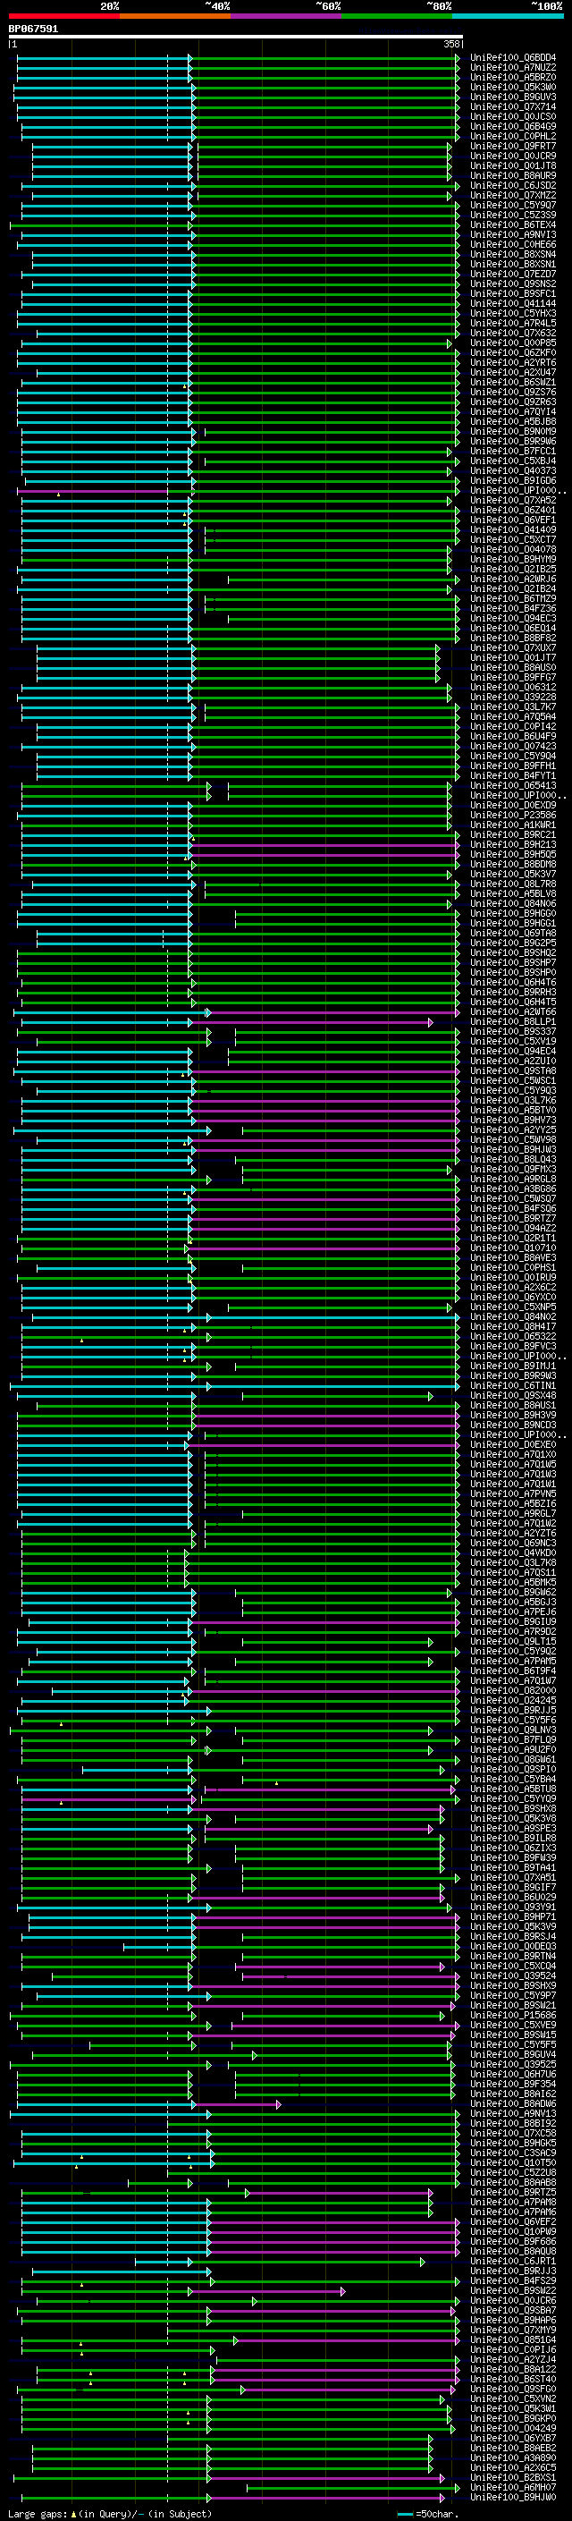The image size is (572, 2521).
Task: Click the UniRef100_Q01JT8 entry
Action: [513, 166]
